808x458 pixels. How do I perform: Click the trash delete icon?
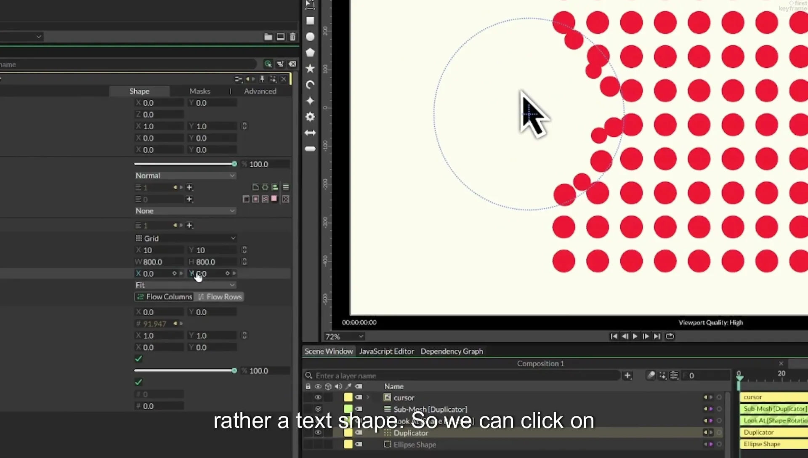292,37
